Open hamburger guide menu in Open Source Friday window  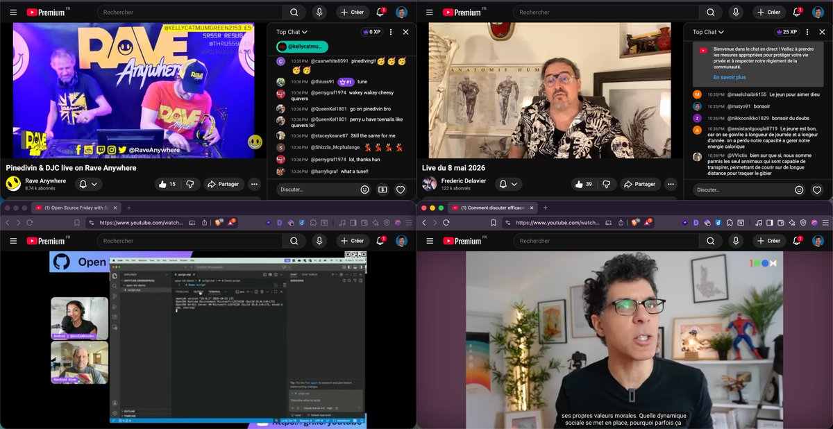click(x=12, y=241)
